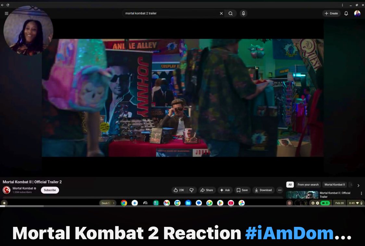Open options for the suggested trailer video
Image resolution: width=365 pixels, height=246 pixels.
click(x=361, y=193)
